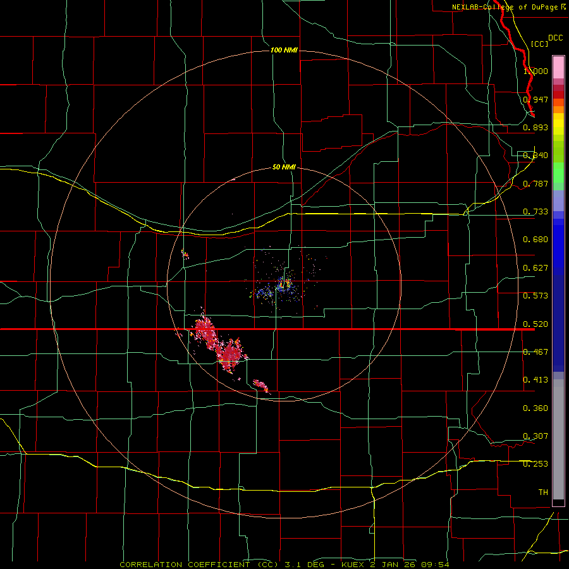Click the 0.520 value on the scale

(535, 324)
